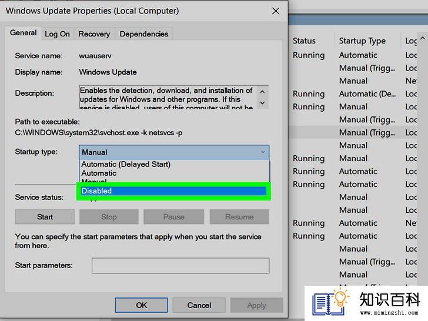
Task: Focus the Start parameters input field
Action: 180,266
